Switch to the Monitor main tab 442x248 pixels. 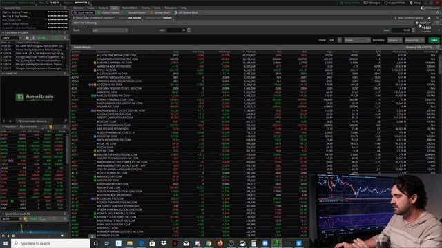[x=78, y=8]
